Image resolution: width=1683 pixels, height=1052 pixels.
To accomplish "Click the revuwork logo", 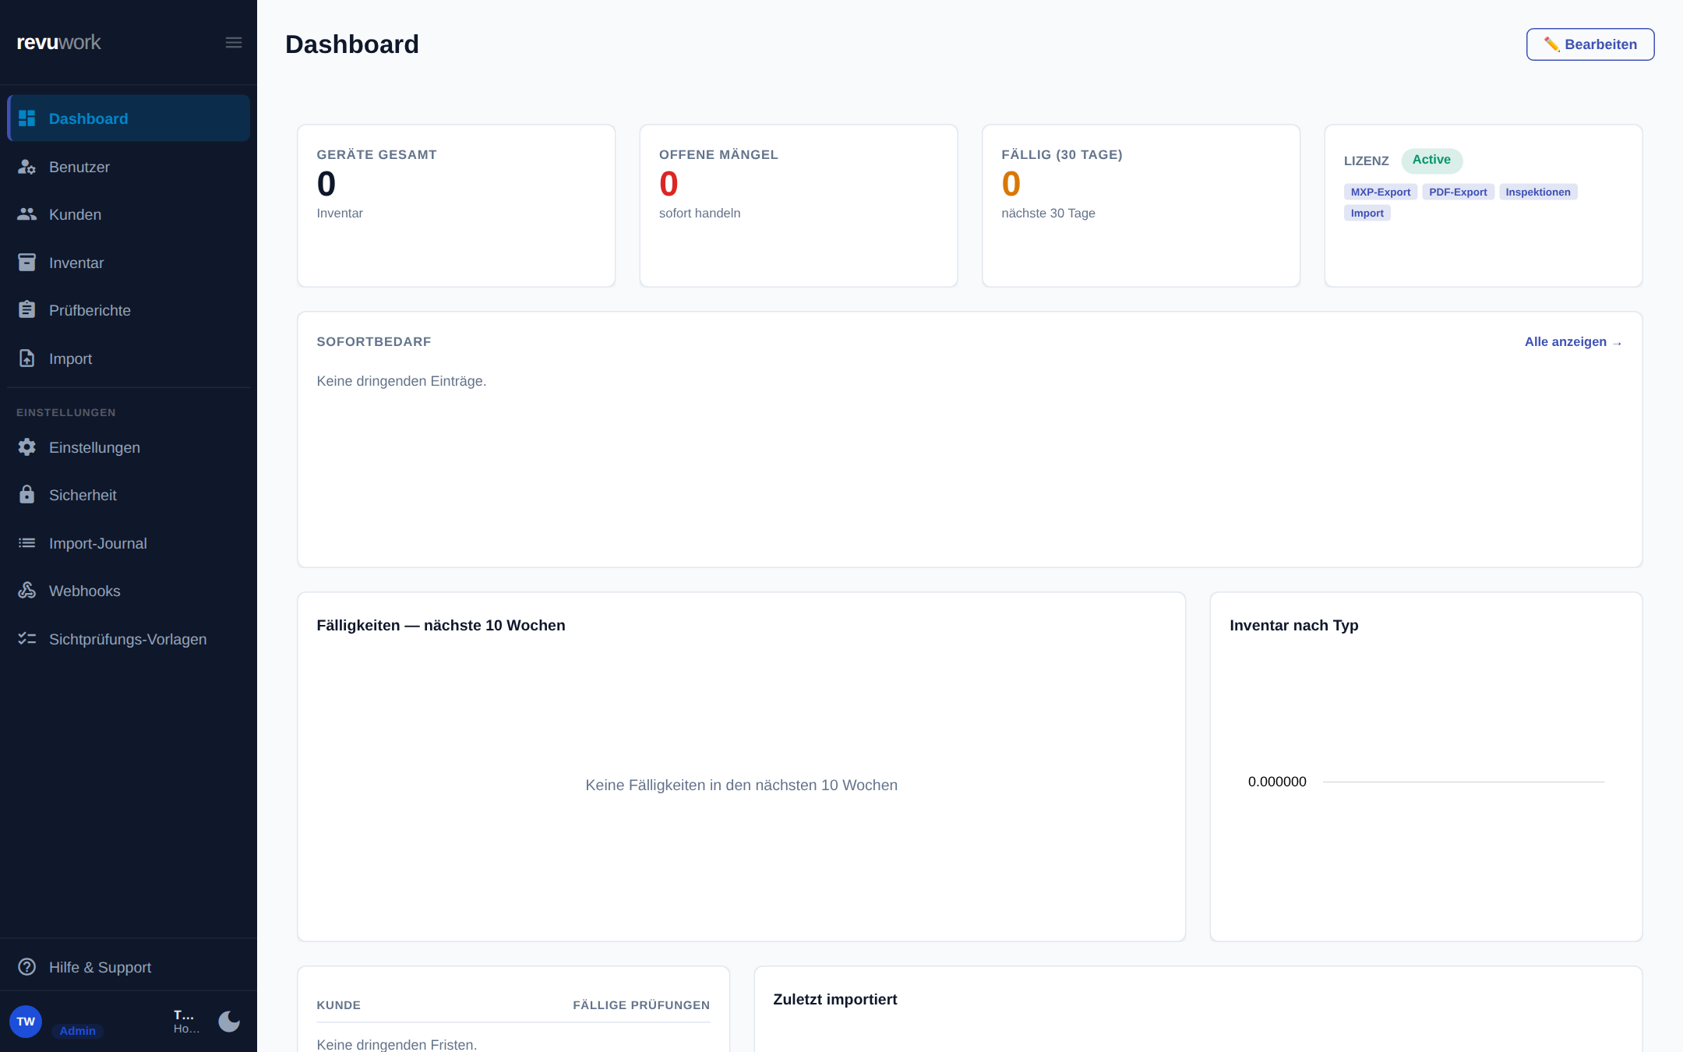I will pyautogui.click(x=59, y=42).
